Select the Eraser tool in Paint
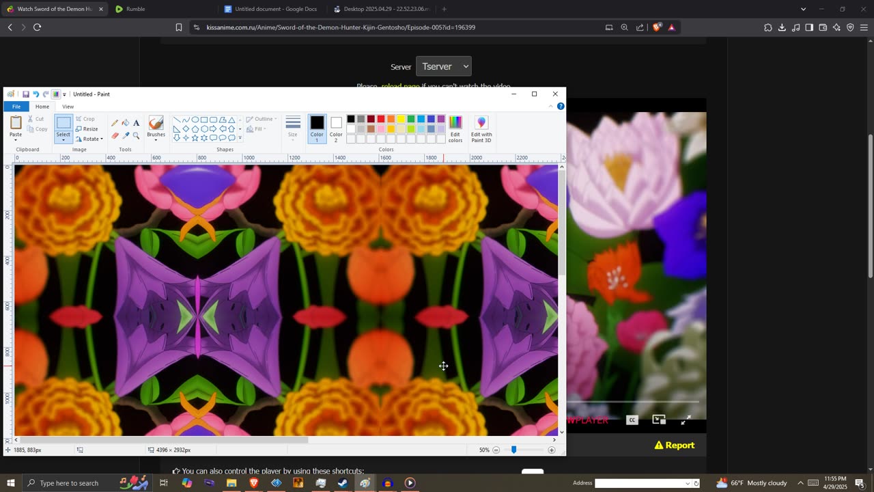 pos(115,135)
